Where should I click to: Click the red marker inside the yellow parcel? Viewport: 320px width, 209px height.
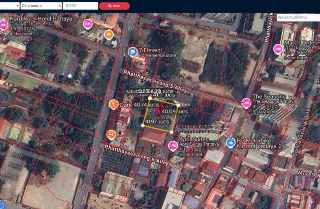[x=158, y=112]
